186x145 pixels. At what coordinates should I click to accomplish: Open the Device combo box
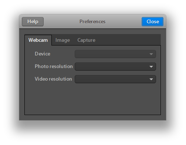pos(115,54)
